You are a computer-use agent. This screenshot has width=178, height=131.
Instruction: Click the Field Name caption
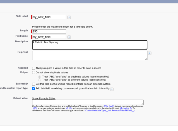pos(21,36)
